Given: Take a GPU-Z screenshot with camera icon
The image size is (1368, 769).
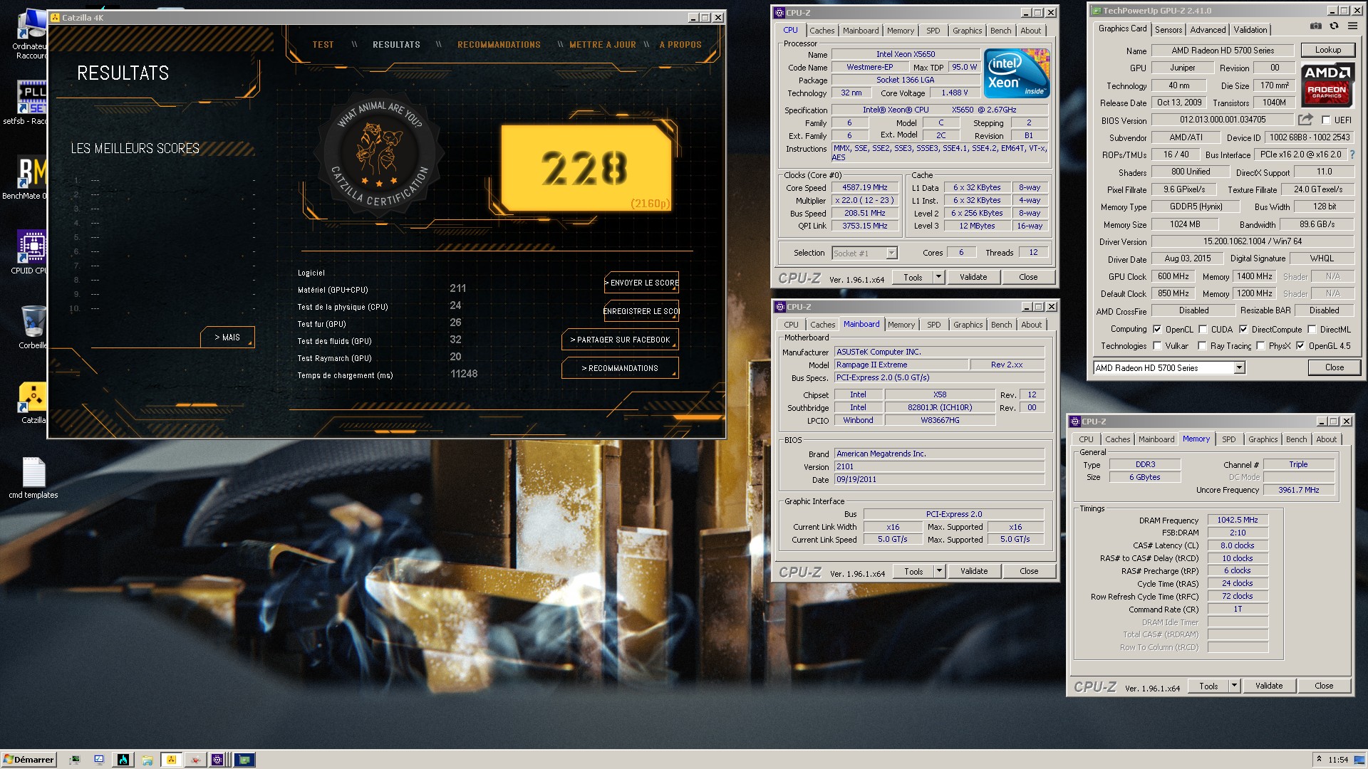Looking at the screenshot, I should pyautogui.click(x=1315, y=26).
